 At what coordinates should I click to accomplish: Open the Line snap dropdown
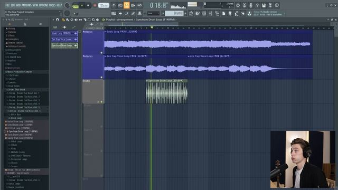click(154, 13)
